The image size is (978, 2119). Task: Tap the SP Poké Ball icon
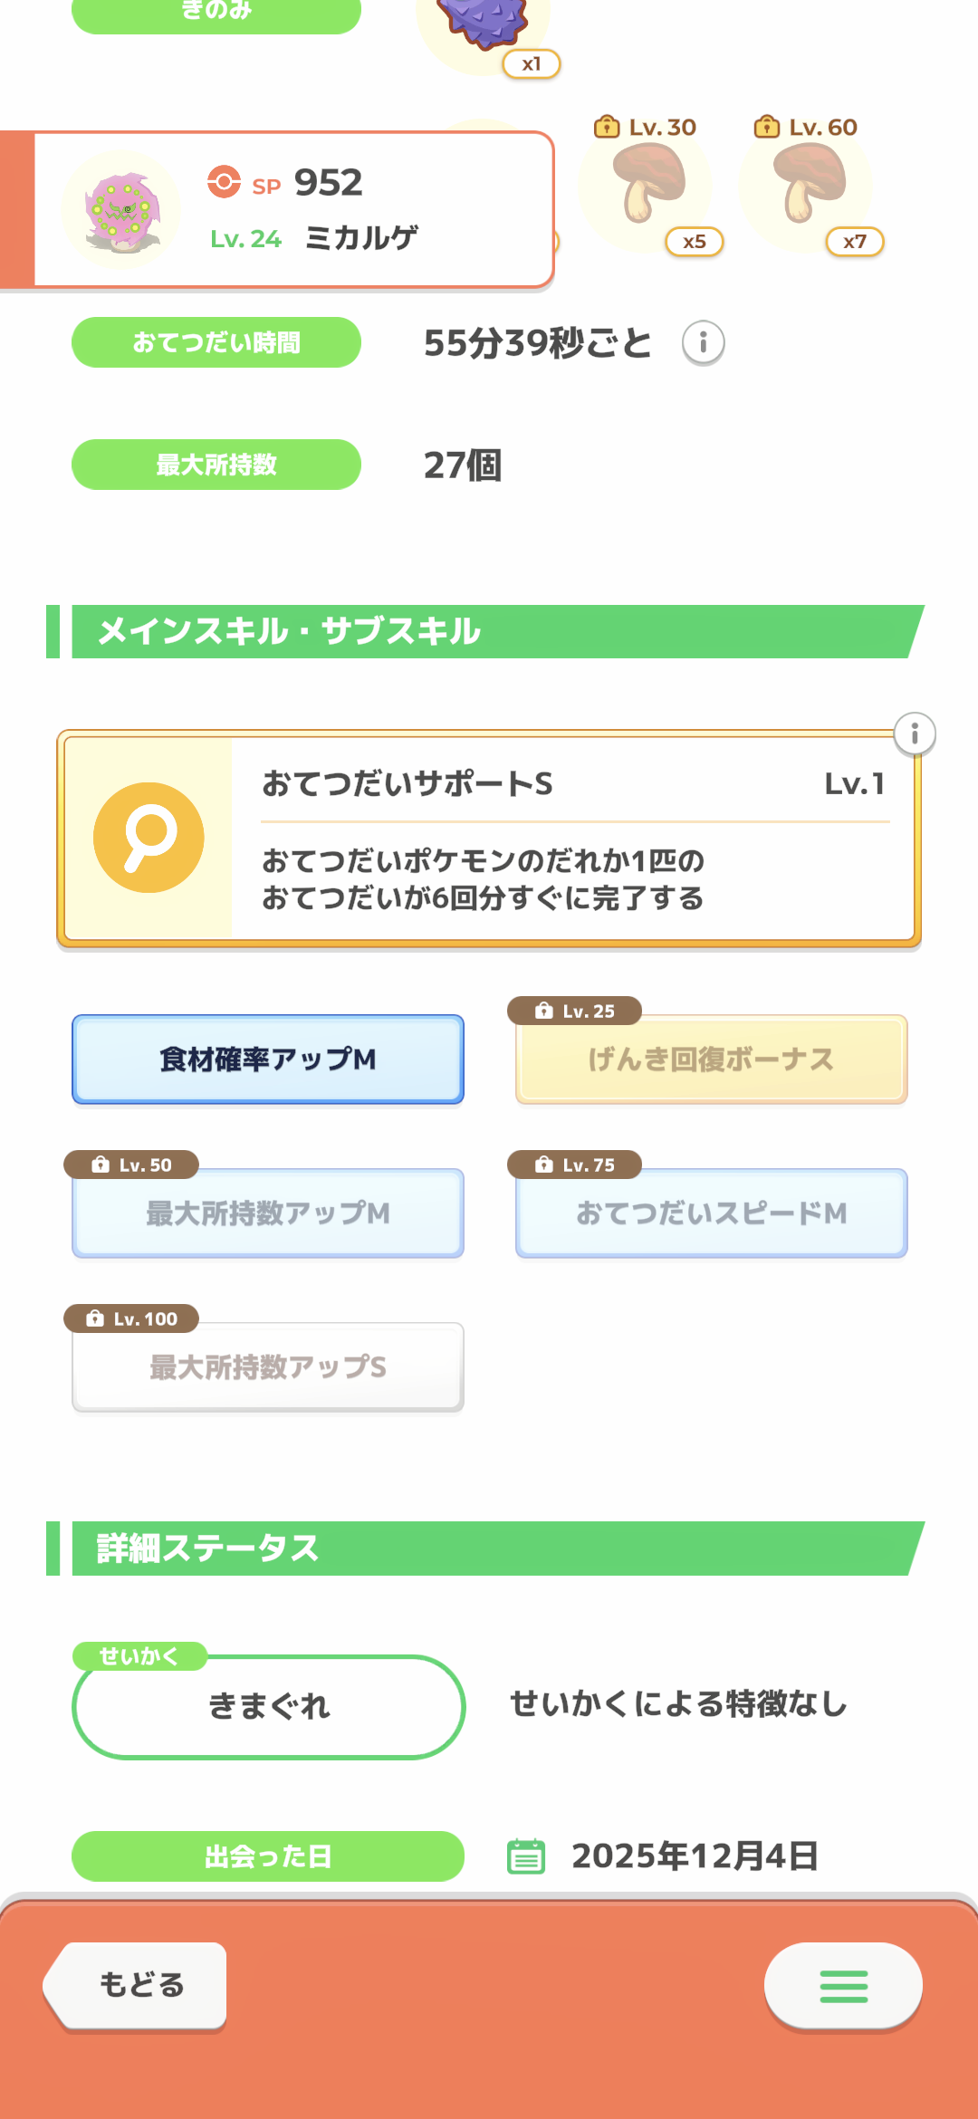point(224,181)
